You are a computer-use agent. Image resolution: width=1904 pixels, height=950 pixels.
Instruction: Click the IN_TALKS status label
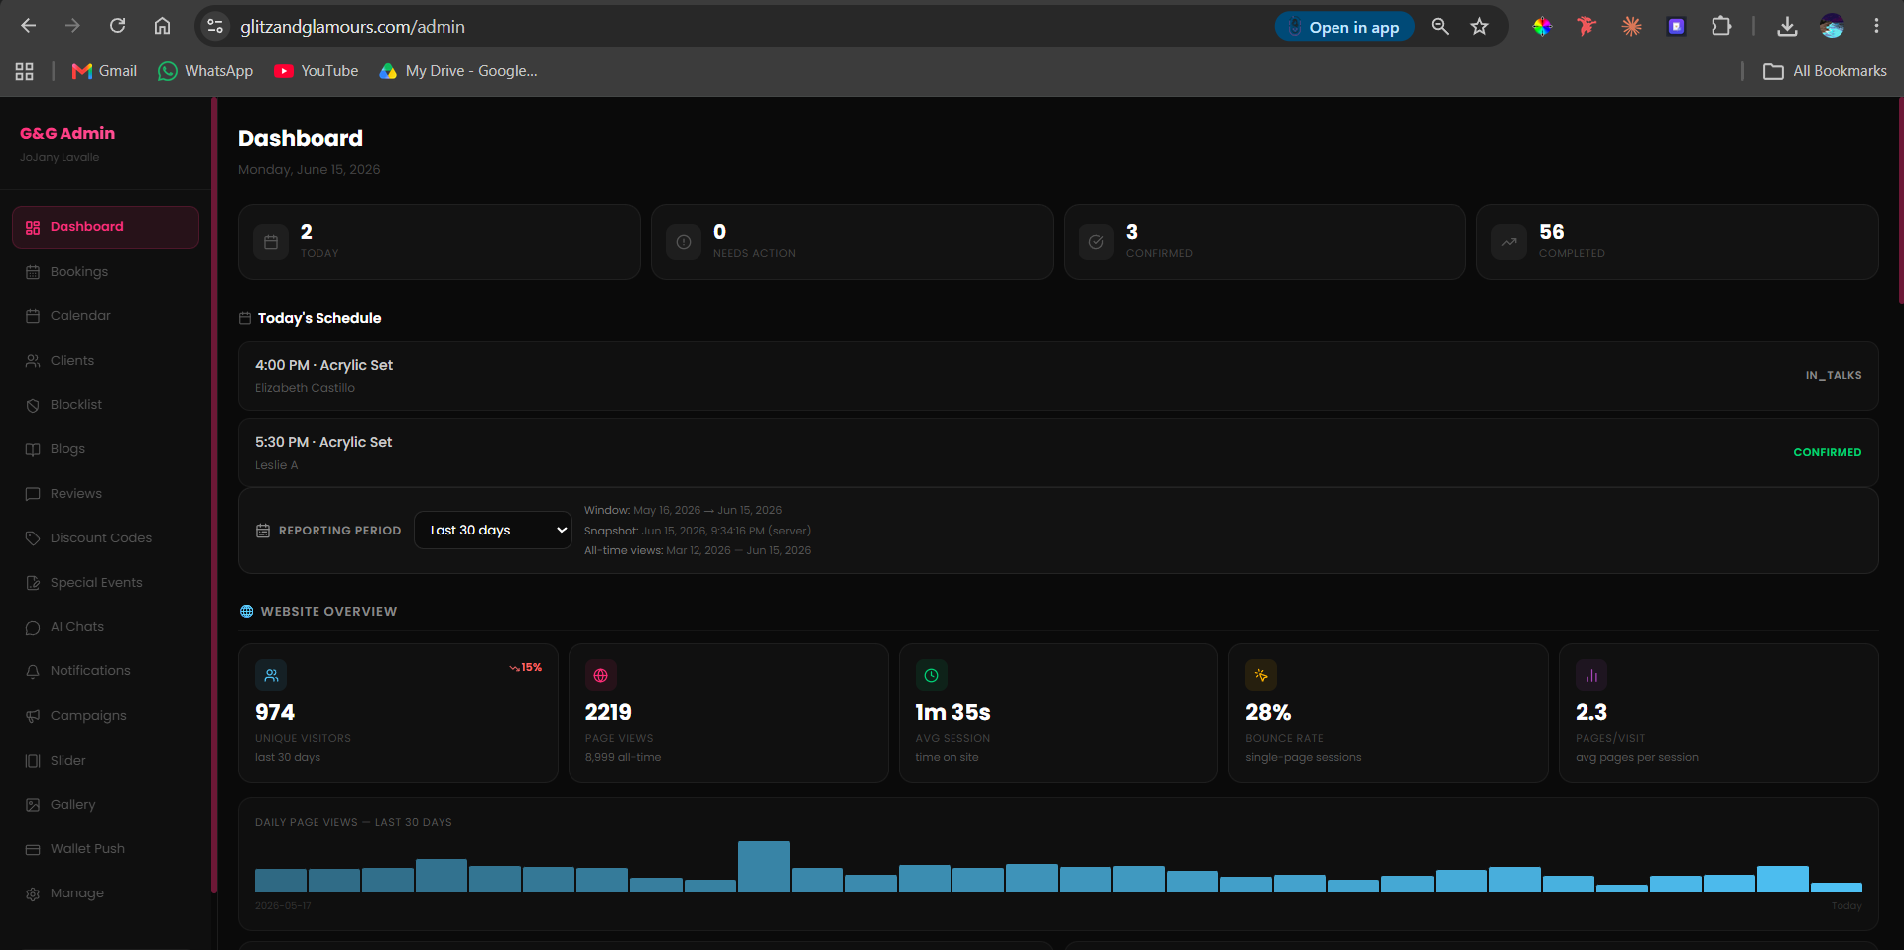pyautogui.click(x=1834, y=376)
